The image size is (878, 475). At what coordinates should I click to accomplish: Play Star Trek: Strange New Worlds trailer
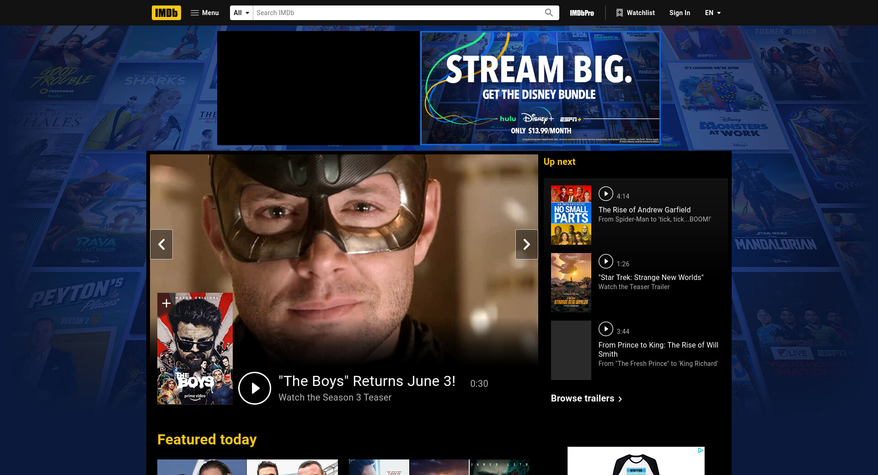pyautogui.click(x=606, y=261)
